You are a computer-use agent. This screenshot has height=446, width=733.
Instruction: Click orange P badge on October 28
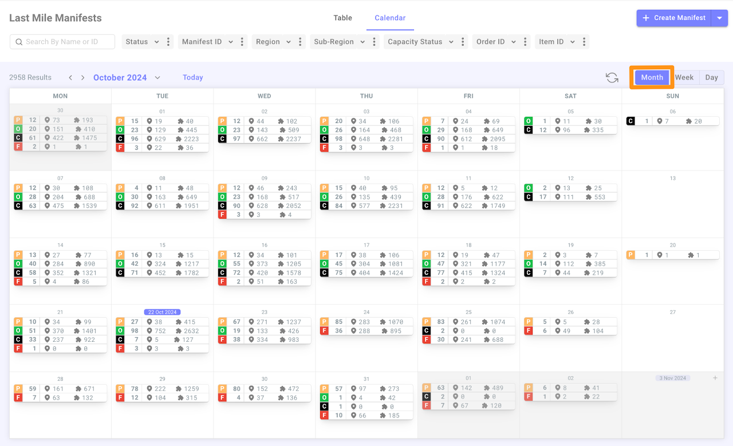pos(18,389)
